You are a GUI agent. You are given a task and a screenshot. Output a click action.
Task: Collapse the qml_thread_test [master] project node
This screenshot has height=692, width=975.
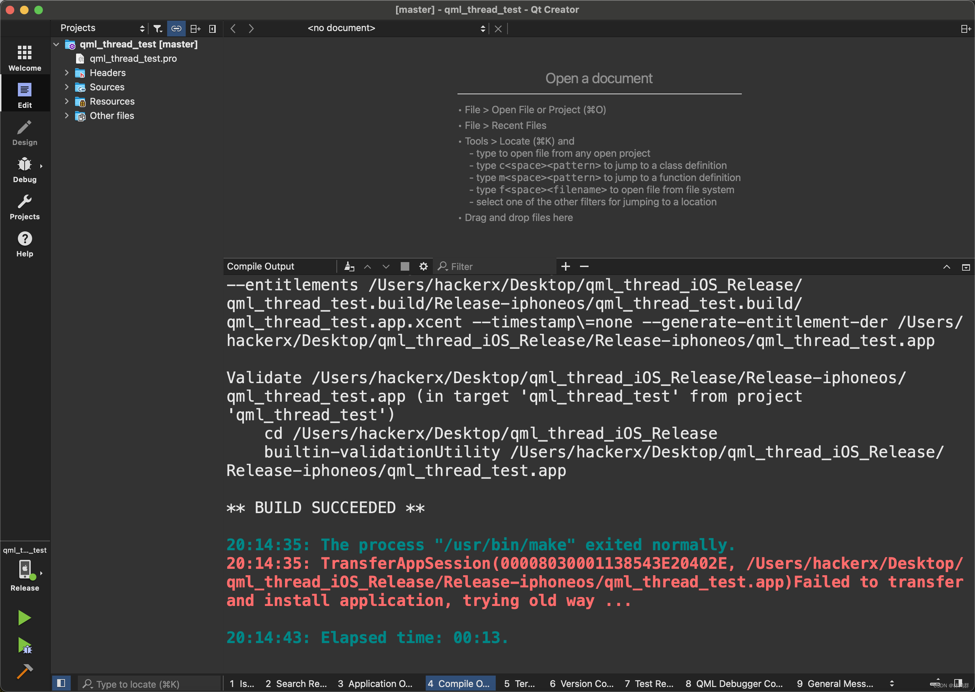(56, 44)
